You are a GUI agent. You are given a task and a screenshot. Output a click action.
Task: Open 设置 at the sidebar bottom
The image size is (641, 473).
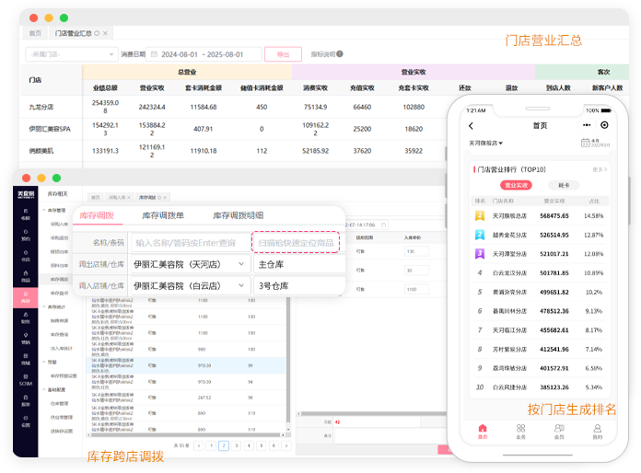[26, 421]
